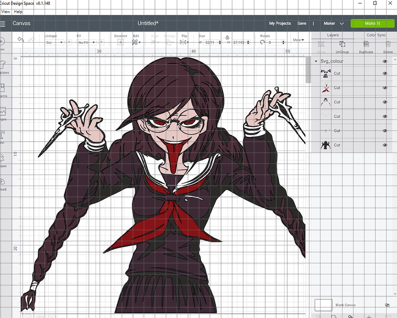Click the canvas vertical scrollbar thumb
Viewport: 397px width, 318px height.
[308, 70]
